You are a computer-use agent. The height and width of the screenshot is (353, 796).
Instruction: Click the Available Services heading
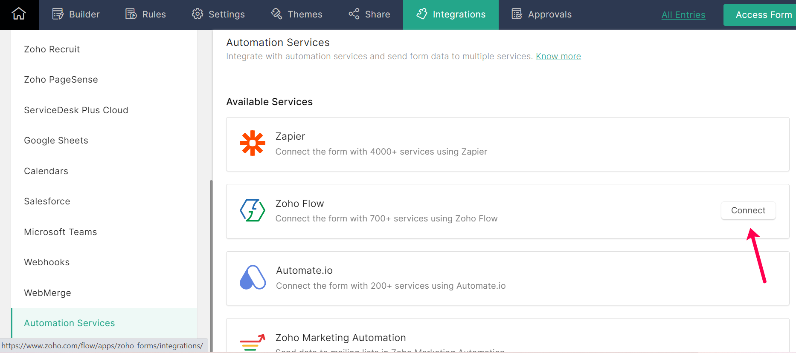pos(269,102)
